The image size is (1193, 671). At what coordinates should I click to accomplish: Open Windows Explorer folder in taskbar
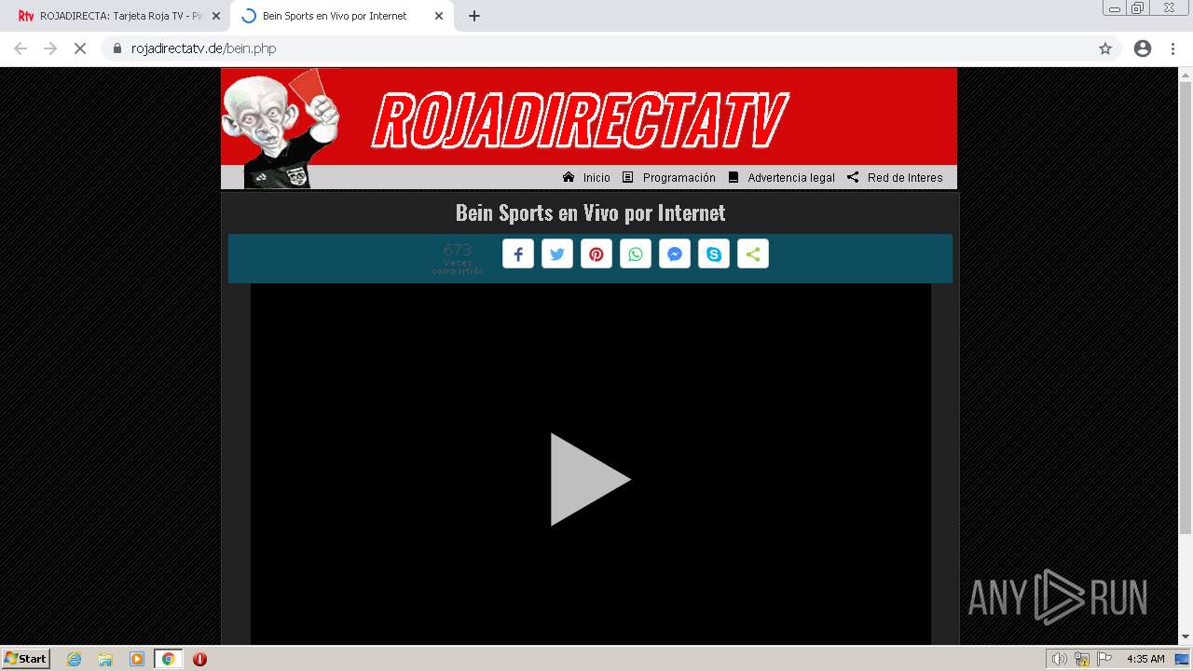105,659
